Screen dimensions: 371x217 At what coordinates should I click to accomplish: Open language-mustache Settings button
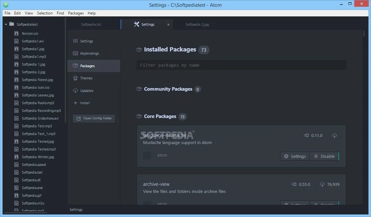coord(295,156)
